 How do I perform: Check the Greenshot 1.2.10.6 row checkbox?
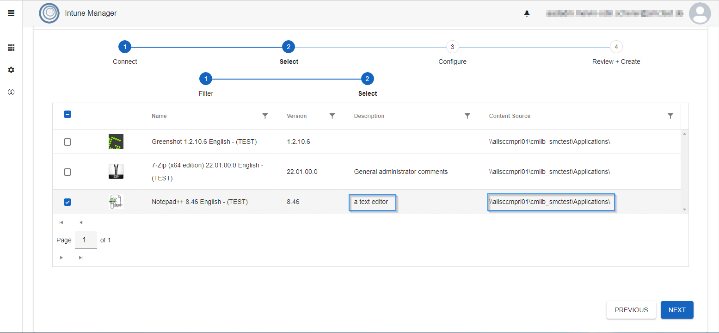coord(68,142)
